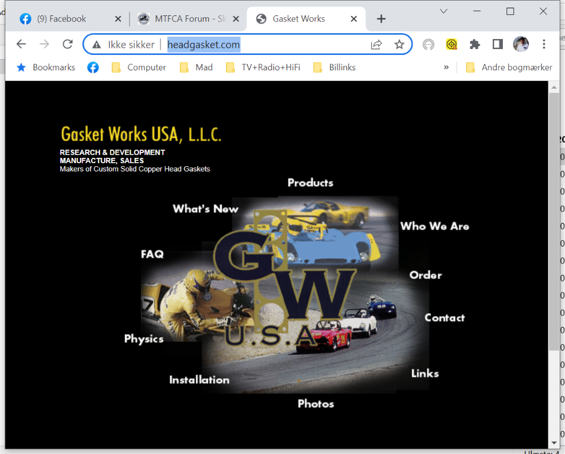Open the Computer bookmarks folder

139,67
